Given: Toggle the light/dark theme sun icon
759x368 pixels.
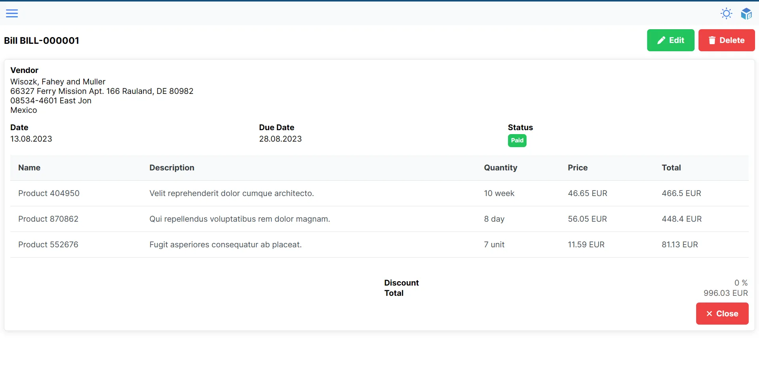Looking at the screenshot, I should coord(726,13).
